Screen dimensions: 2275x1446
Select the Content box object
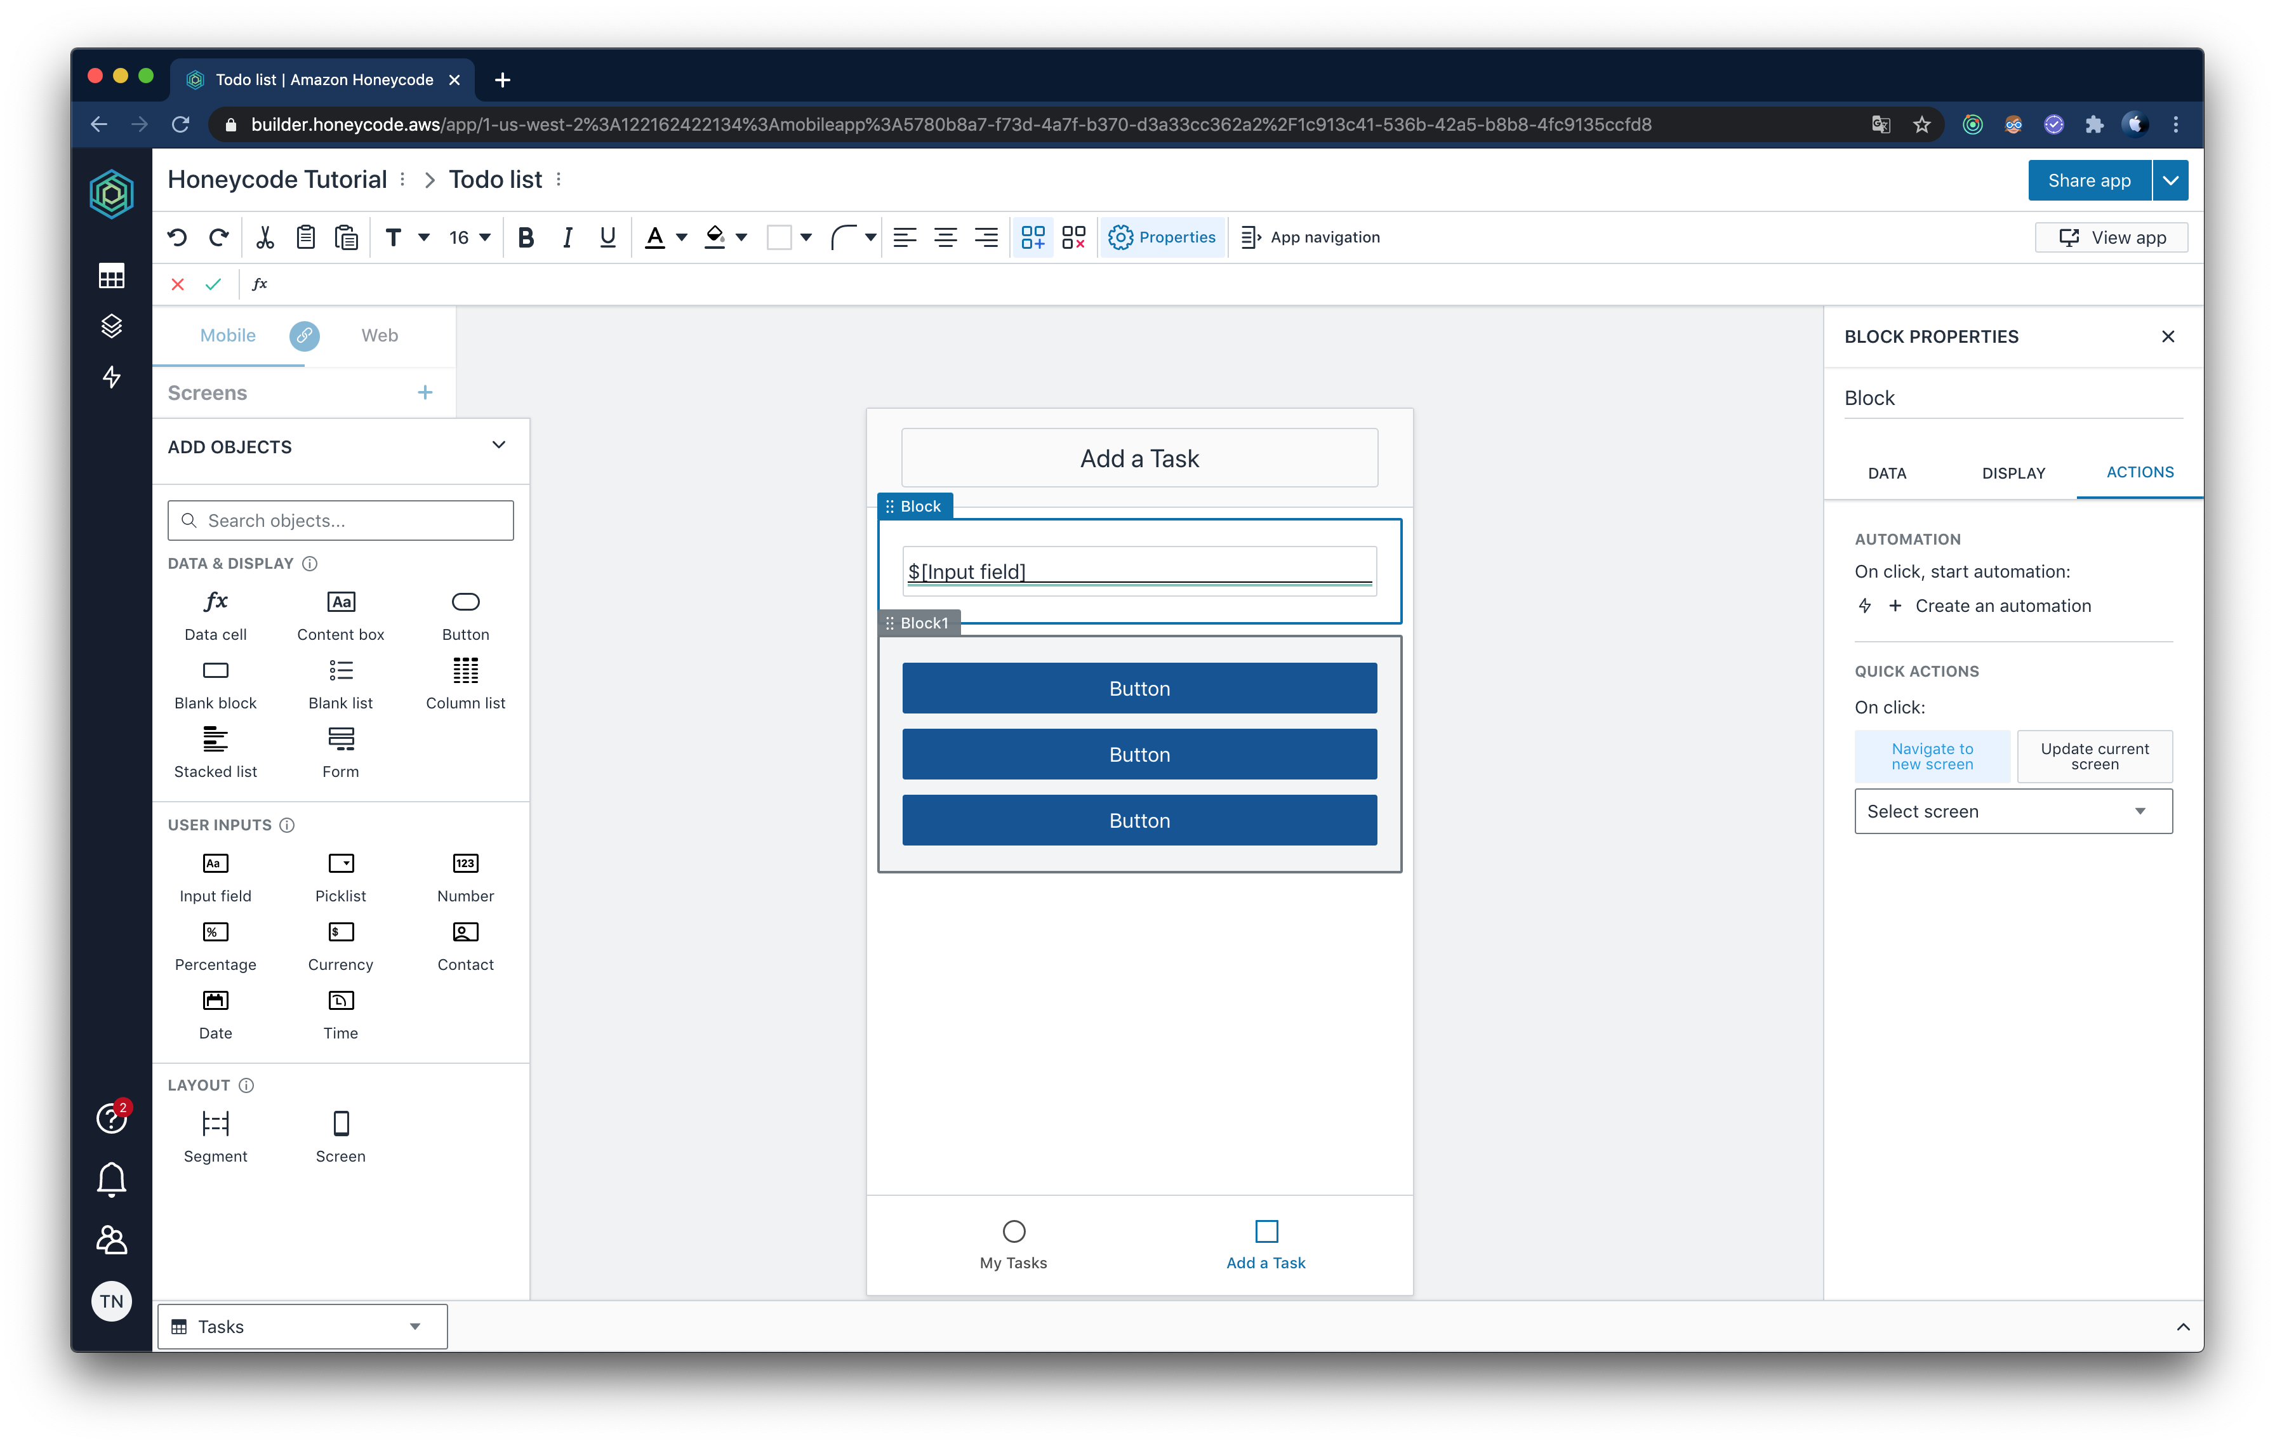coord(340,615)
